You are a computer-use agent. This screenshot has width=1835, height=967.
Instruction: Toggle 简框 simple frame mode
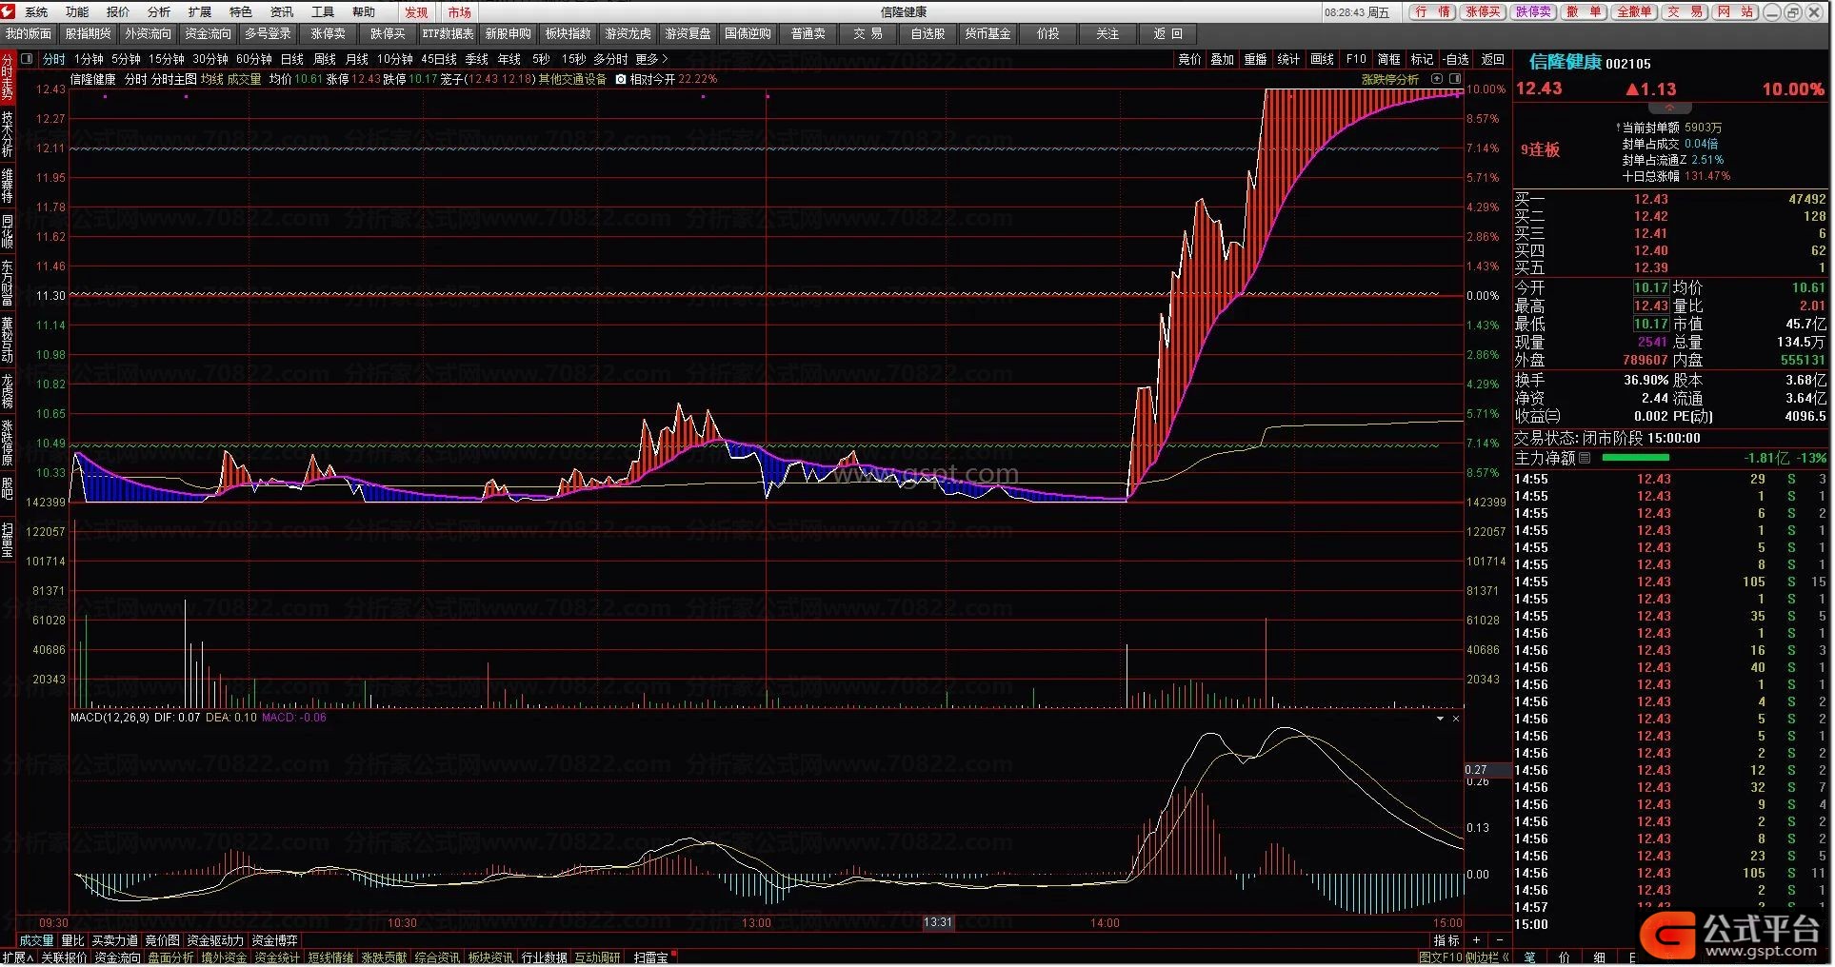click(x=1389, y=59)
